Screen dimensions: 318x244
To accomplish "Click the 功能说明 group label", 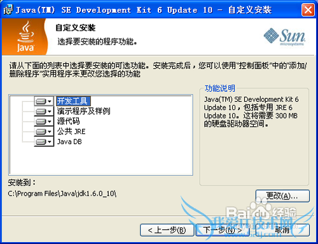I will pyautogui.click(x=220, y=89).
